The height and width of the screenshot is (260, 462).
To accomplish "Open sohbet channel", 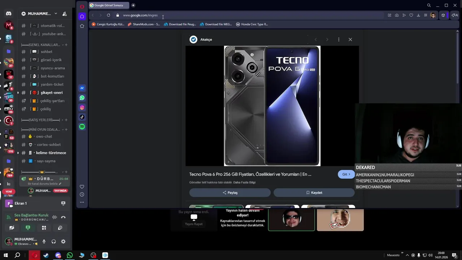I will click(x=44, y=52).
